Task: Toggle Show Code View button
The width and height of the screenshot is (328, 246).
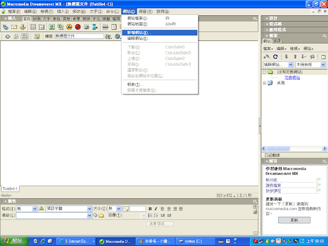Action: coord(8,36)
